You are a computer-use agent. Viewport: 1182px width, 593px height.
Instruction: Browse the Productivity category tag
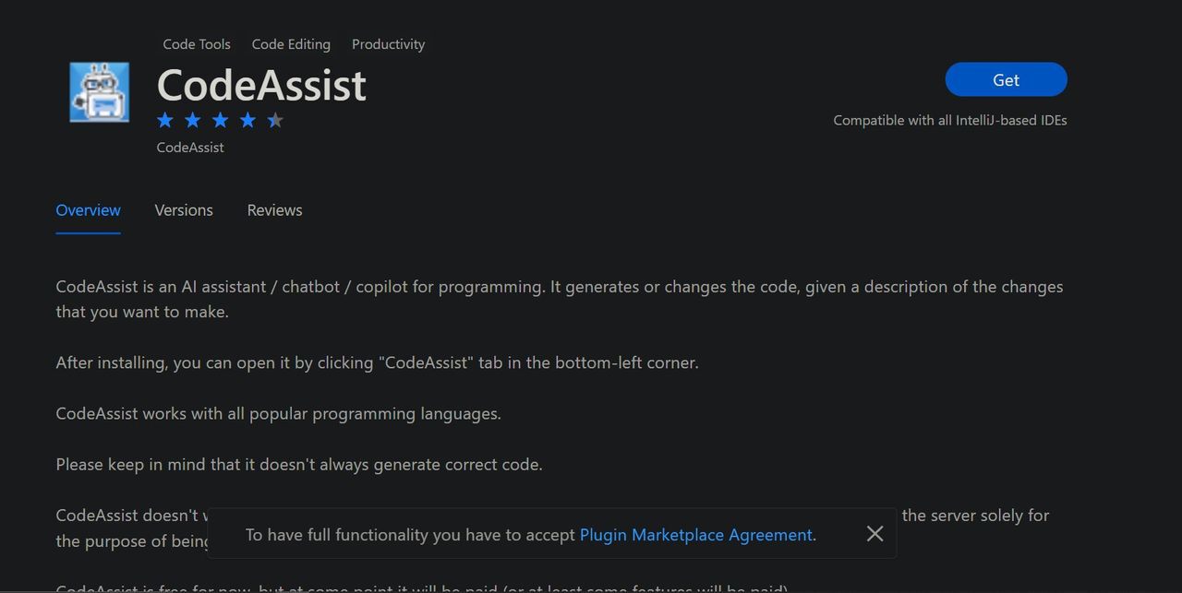click(388, 43)
